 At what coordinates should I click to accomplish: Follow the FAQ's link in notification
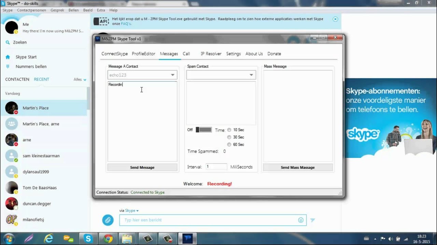click(x=126, y=24)
